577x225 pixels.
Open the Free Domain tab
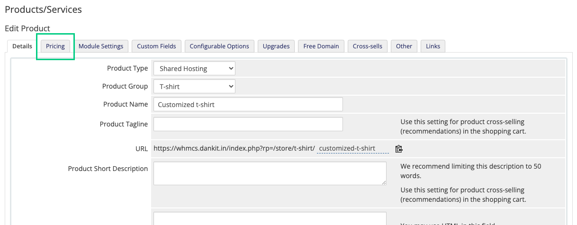point(321,46)
